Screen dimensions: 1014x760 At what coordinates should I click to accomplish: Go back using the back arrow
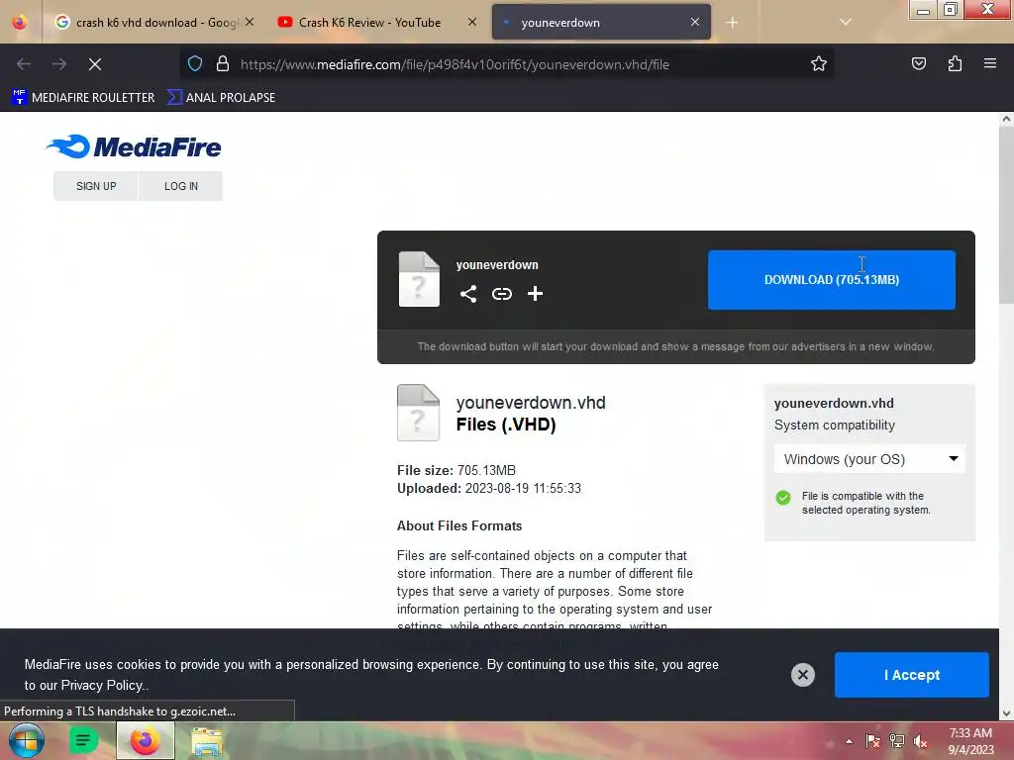pos(24,64)
